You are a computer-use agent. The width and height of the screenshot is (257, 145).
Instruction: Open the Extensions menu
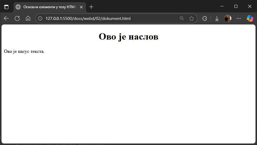(205, 18)
